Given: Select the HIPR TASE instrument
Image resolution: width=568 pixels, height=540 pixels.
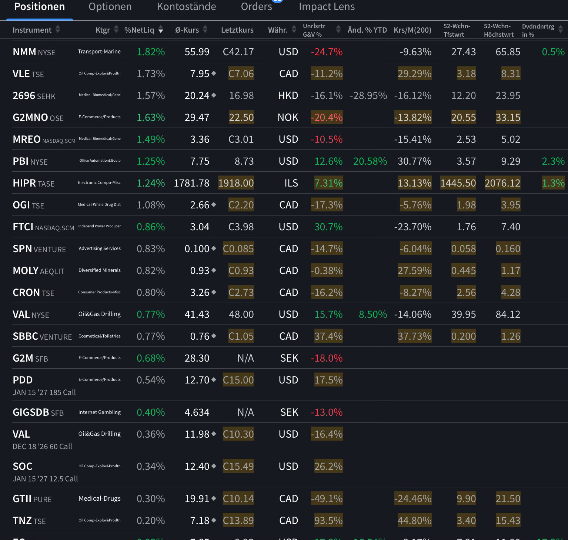Looking at the screenshot, I should click(x=33, y=183).
